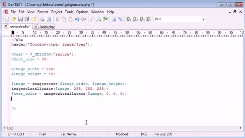Image resolution: width=245 pixels, height=138 pixels.
Task: Click the Save All toolbar icon
Action: 27,19
